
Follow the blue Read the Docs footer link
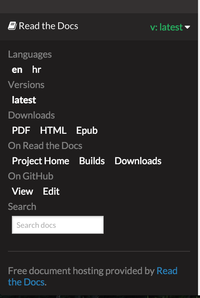pos(167,271)
